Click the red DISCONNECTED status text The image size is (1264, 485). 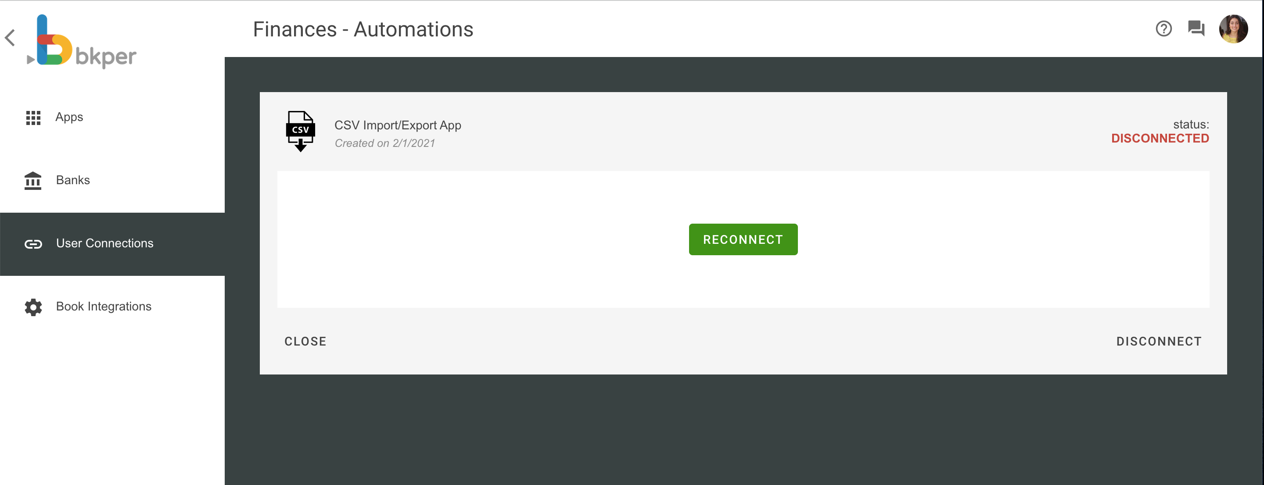tap(1160, 138)
